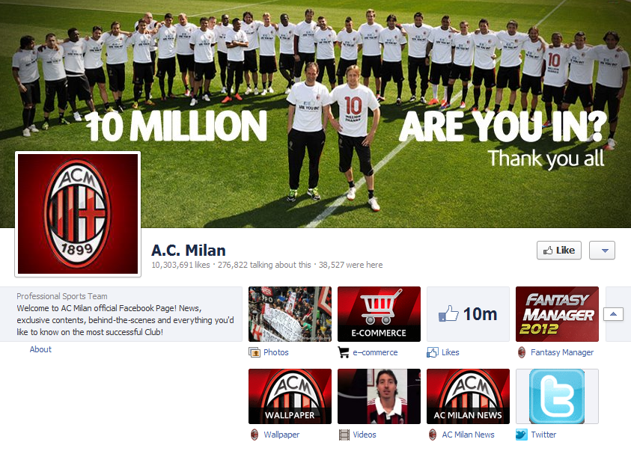
Task: Open the Photos thumbnail of fans
Action: tap(290, 314)
